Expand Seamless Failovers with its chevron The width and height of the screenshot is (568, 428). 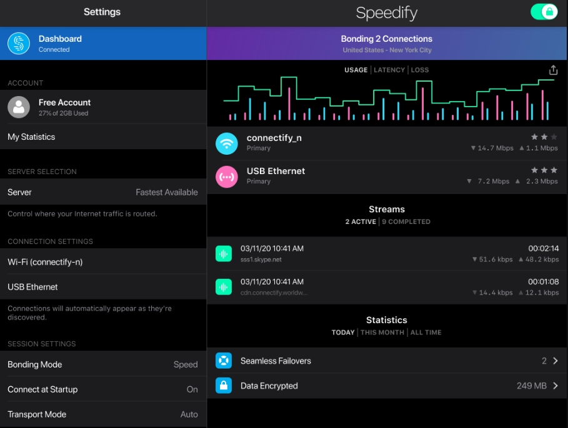(x=556, y=361)
